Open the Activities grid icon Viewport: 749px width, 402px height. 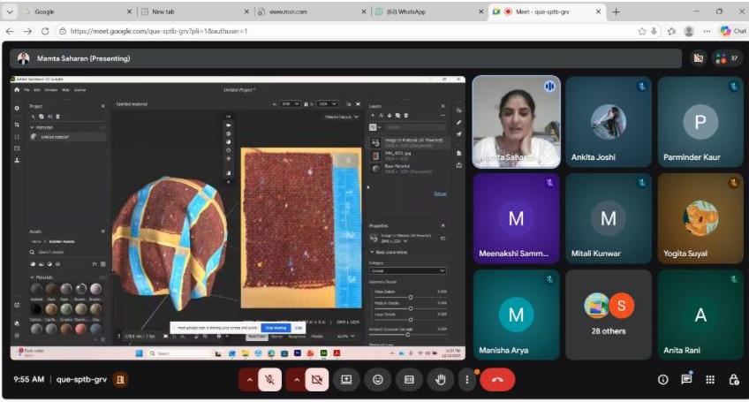(709, 379)
